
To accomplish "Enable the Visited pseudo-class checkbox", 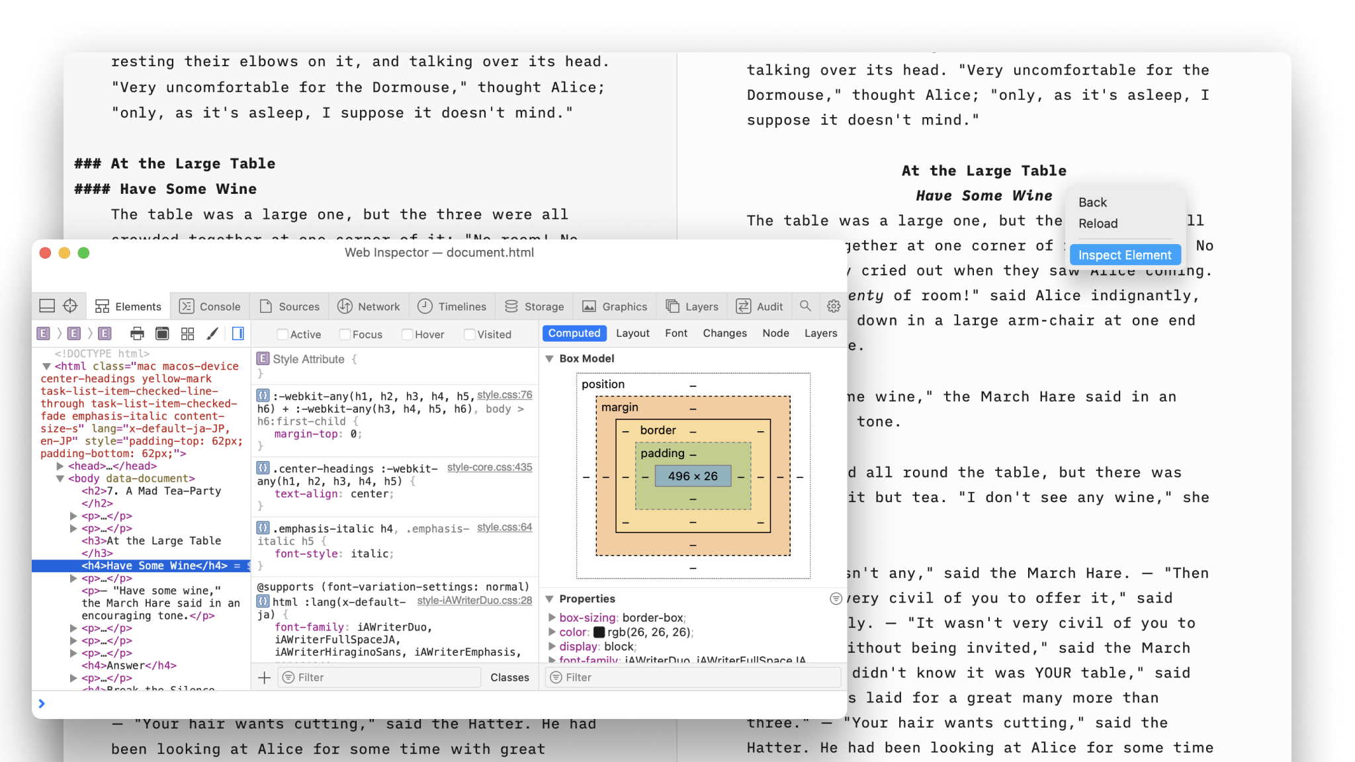I will (x=470, y=335).
